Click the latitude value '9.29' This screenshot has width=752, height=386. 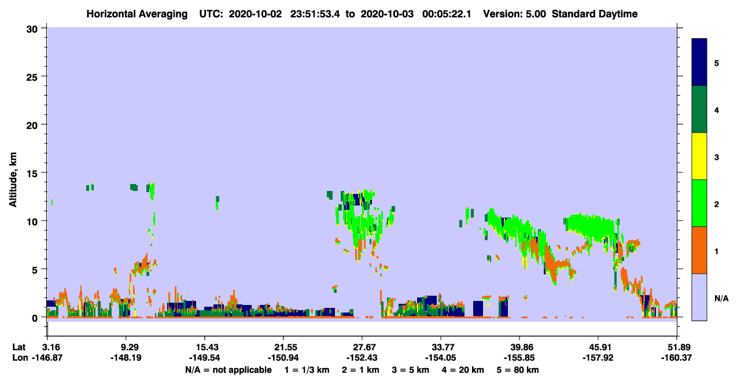[x=126, y=347]
